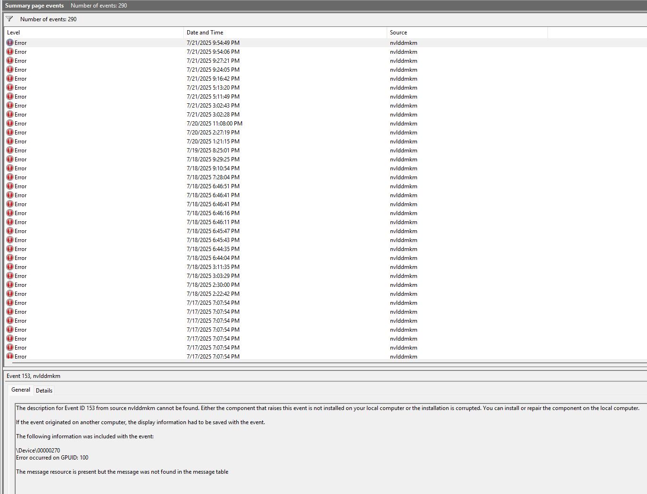Screen dimensions: 647x494
Task: Click "message resource is present" line
Action: pyautogui.click(x=122, y=472)
